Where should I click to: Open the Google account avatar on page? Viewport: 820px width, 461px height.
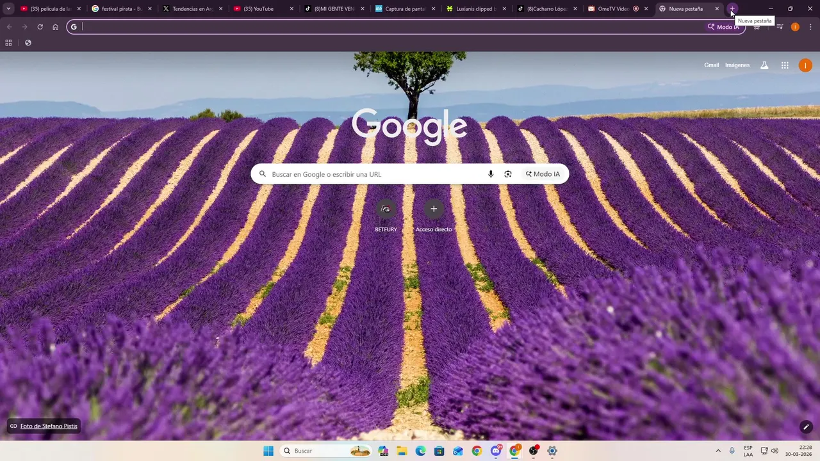click(x=805, y=65)
